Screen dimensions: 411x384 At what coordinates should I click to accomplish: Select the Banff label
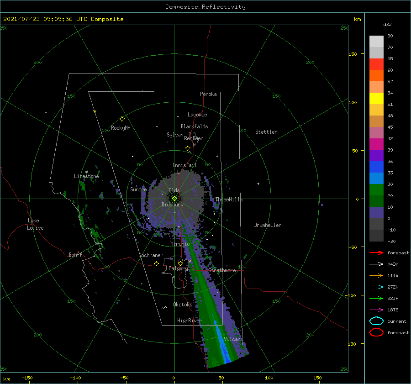[75, 254]
